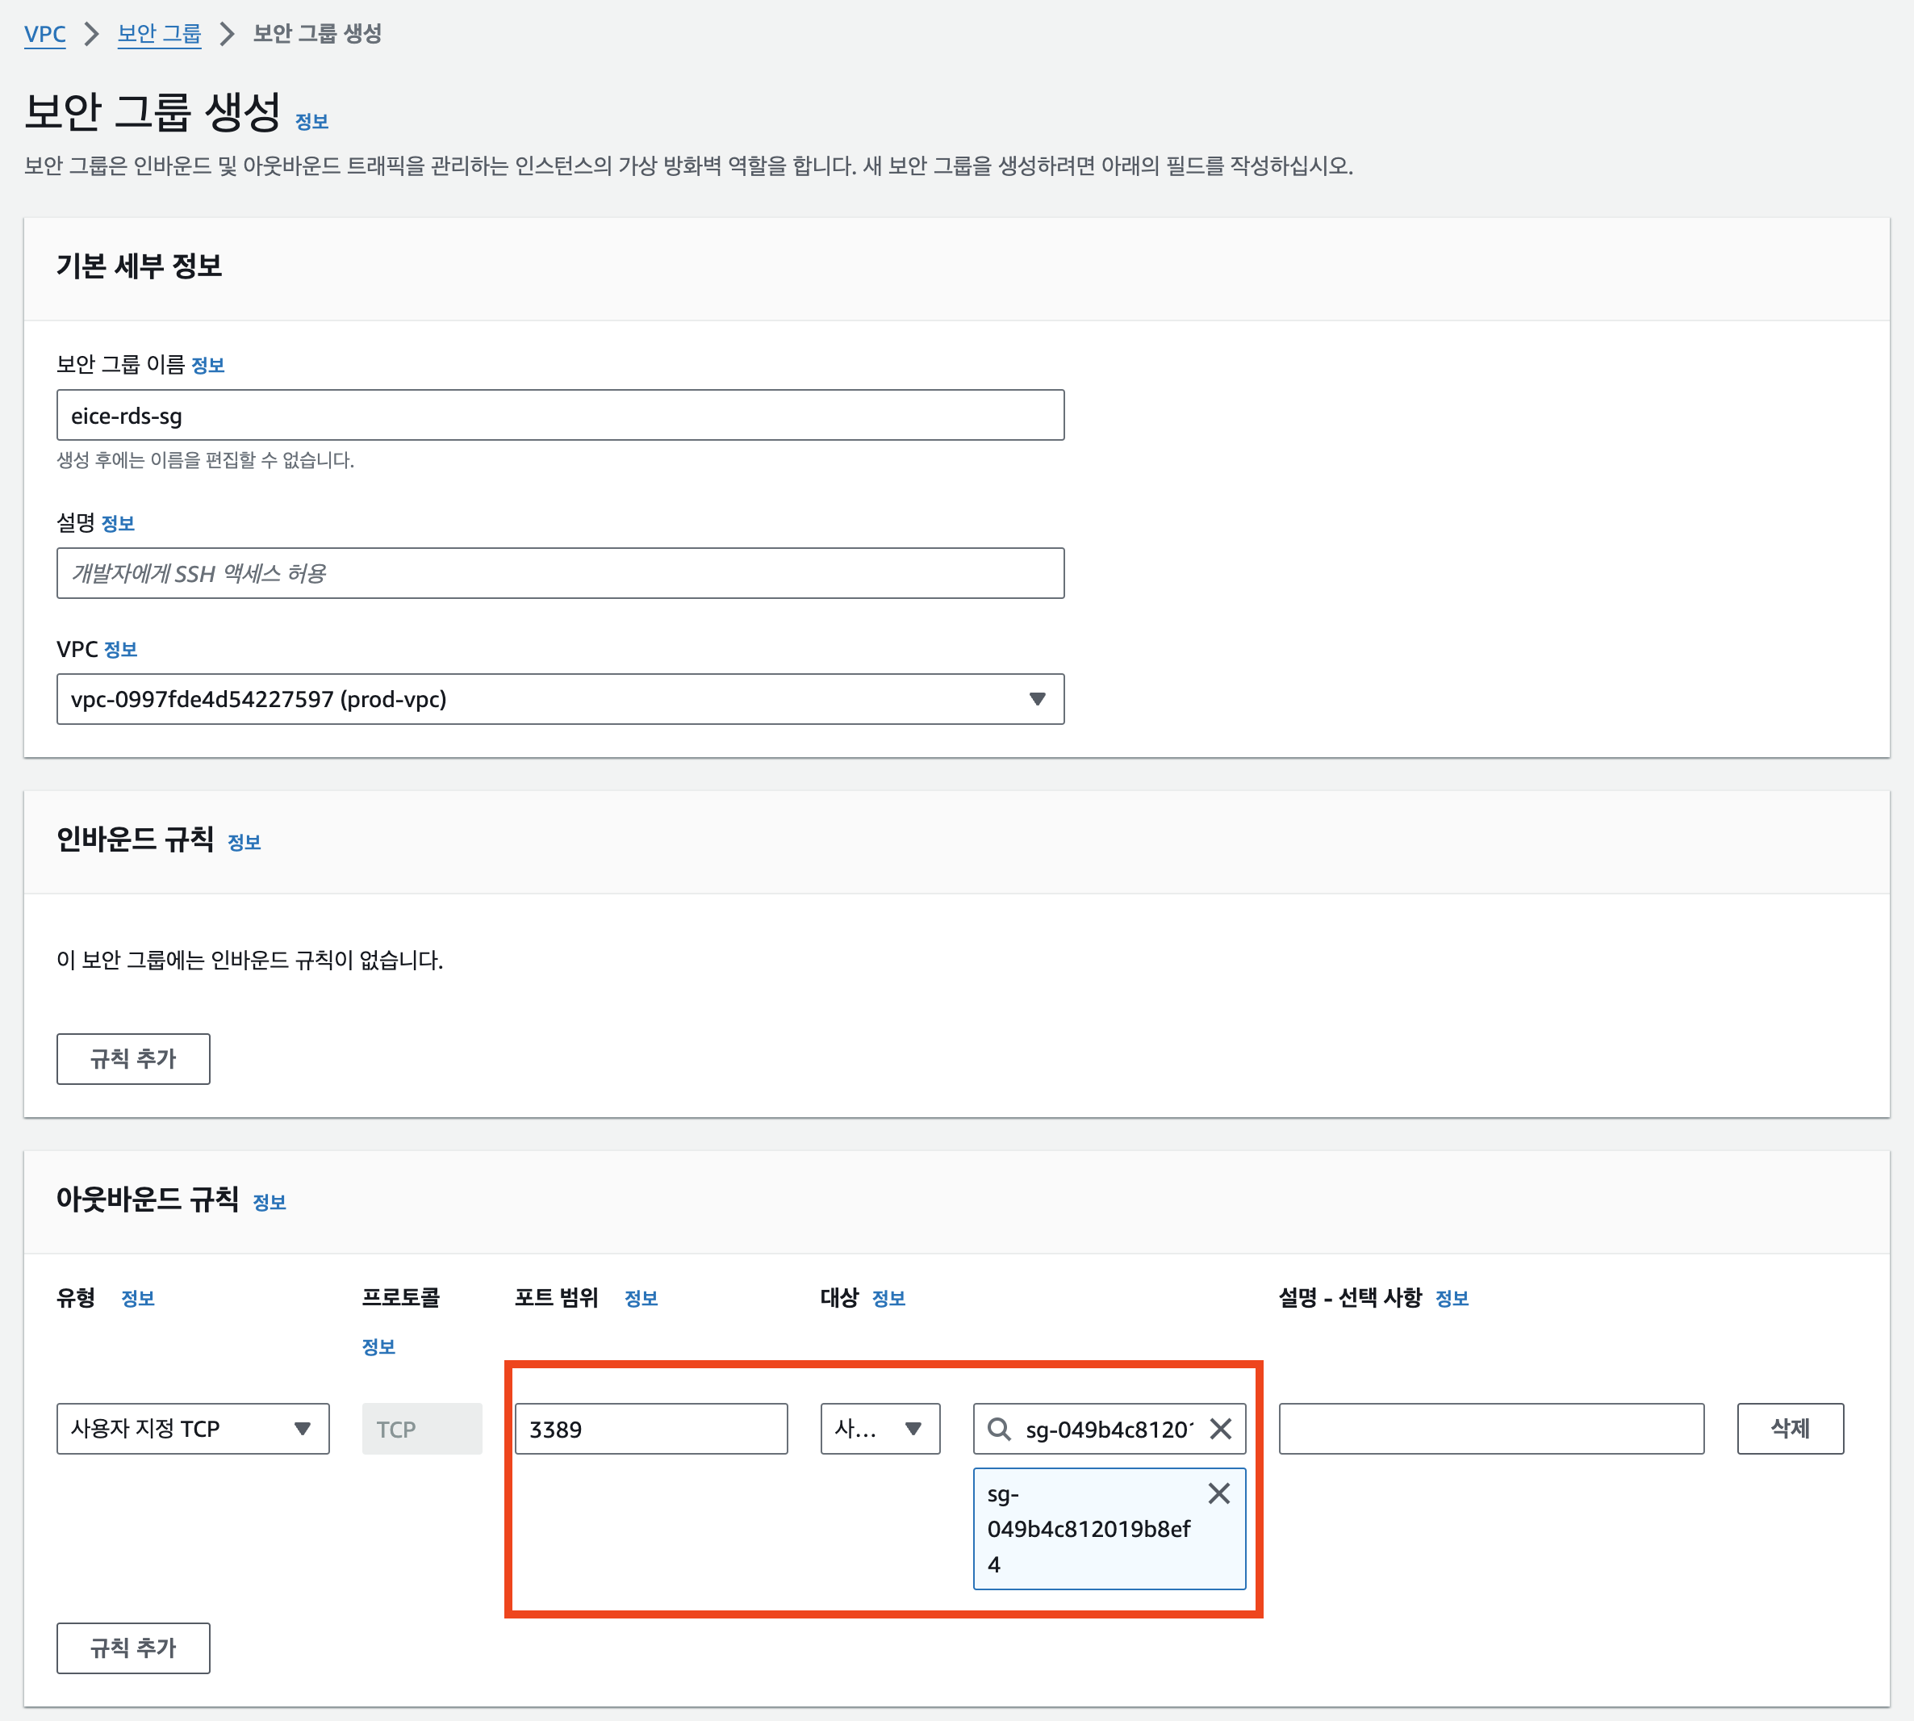Viewport: 1914px width, 1721px height.
Task: Click the port range field 3389
Action: [x=650, y=1429]
